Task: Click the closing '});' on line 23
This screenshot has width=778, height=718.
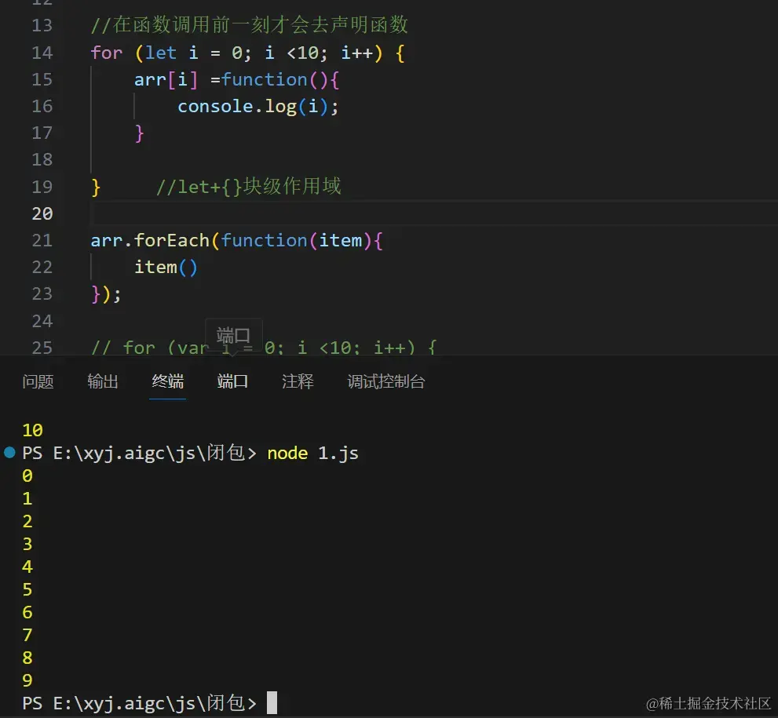Action: pos(106,294)
